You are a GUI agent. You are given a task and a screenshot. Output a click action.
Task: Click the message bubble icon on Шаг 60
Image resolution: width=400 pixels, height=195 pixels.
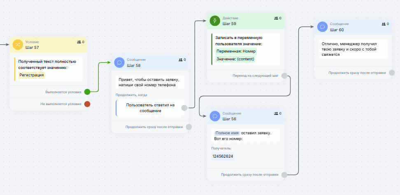[x=322, y=27]
